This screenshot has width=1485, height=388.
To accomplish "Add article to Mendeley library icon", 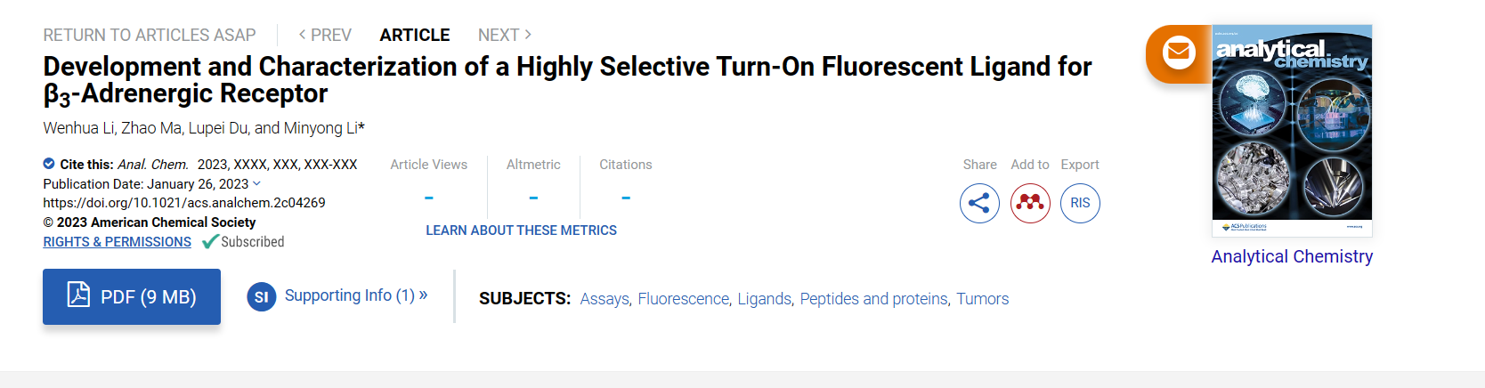I will (1030, 203).
